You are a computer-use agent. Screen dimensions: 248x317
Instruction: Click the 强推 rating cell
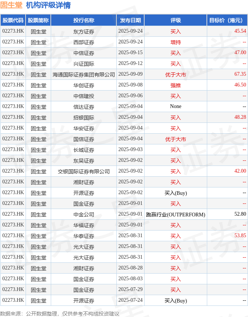tap(175, 85)
